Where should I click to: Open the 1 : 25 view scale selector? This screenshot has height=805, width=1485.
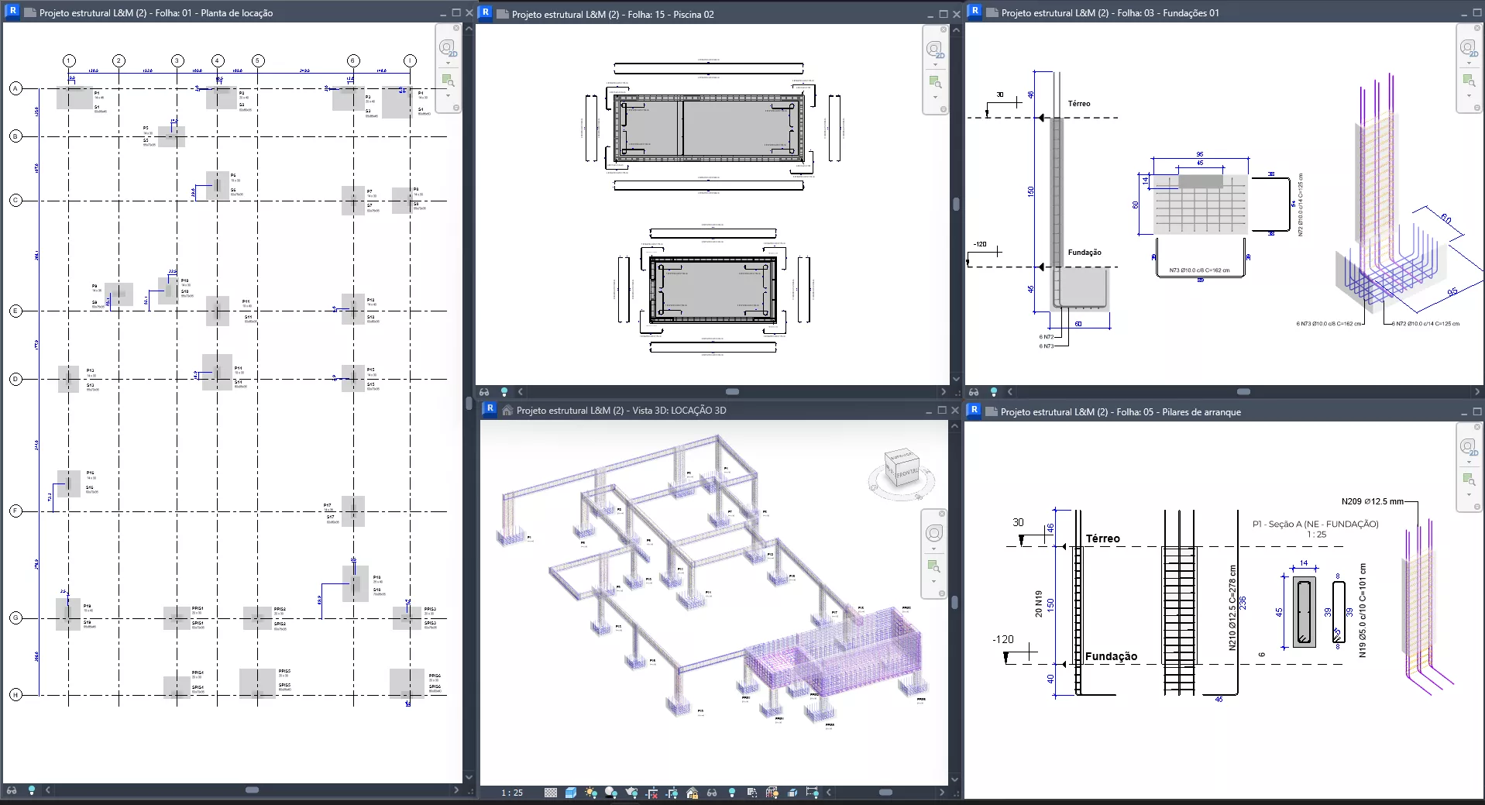coord(512,793)
